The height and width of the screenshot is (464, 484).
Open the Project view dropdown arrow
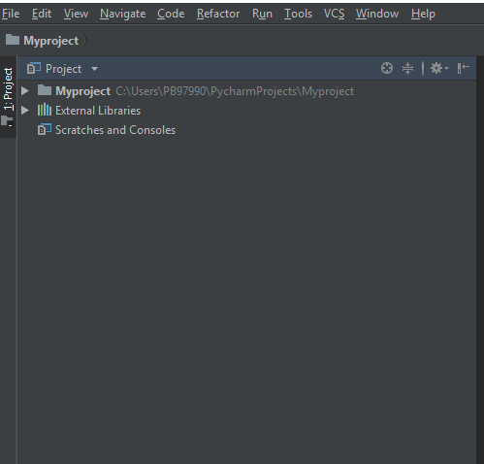(94, 69)
